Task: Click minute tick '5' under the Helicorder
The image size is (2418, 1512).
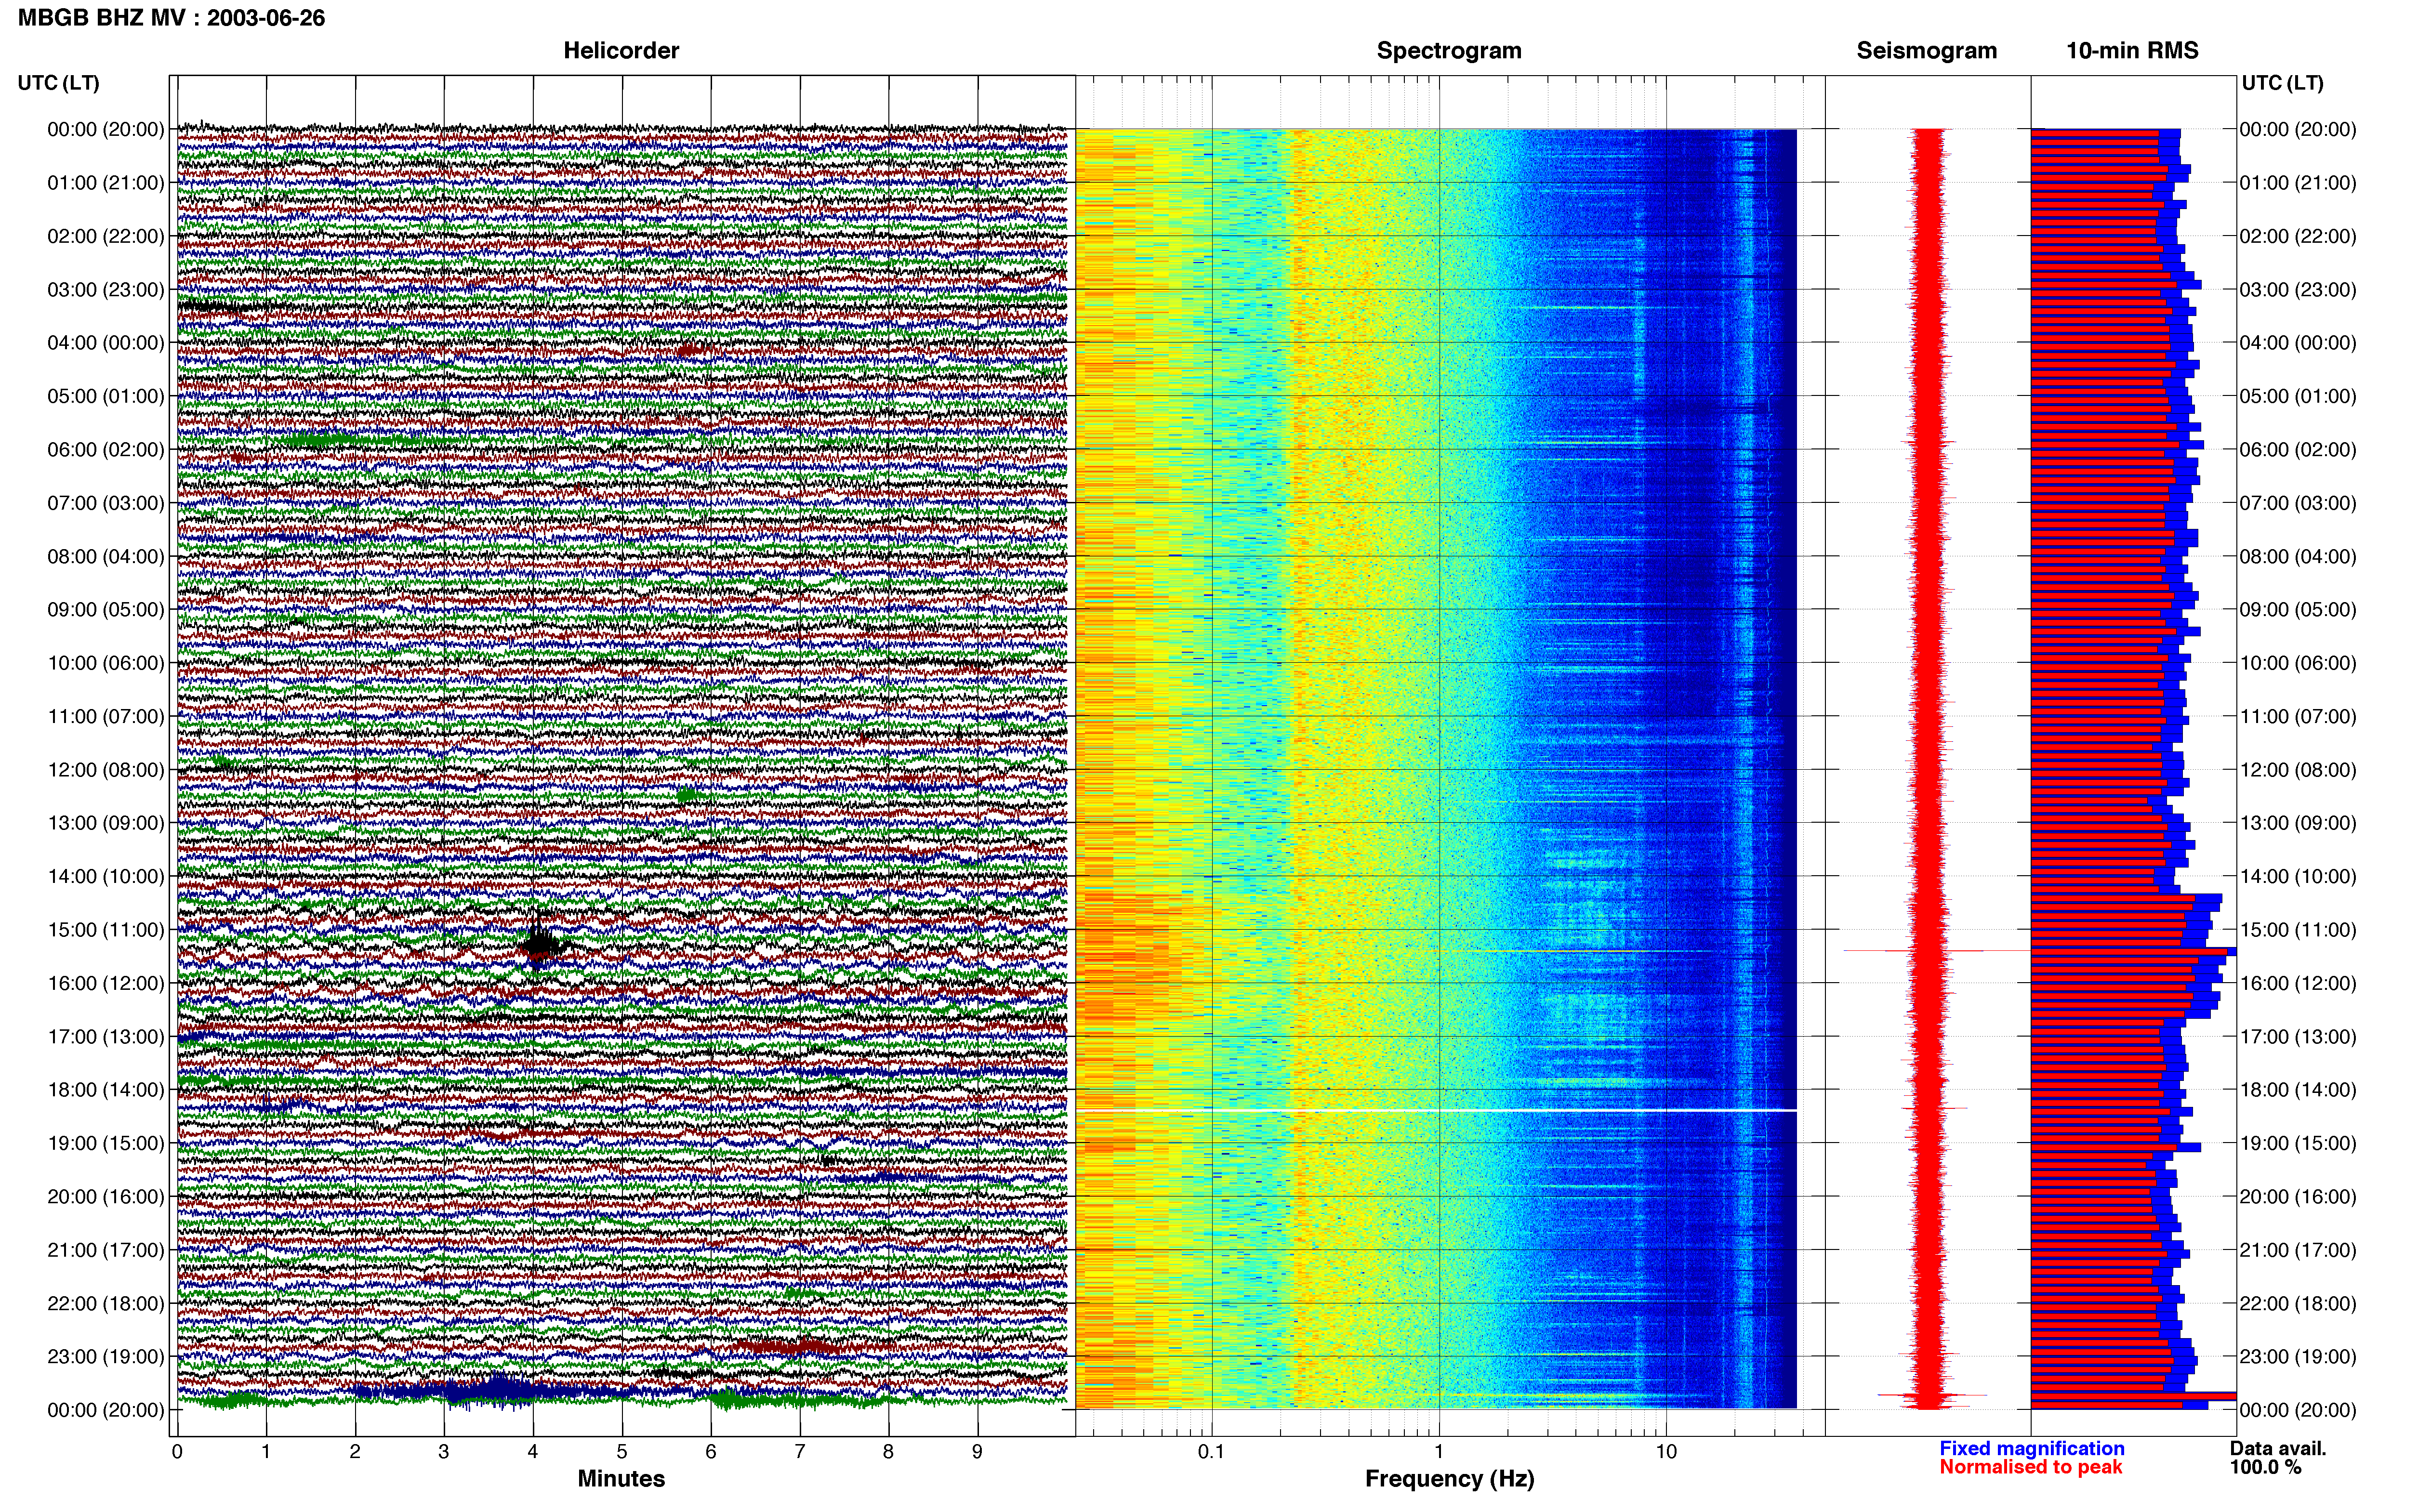Action: [x=622, y=1452]
